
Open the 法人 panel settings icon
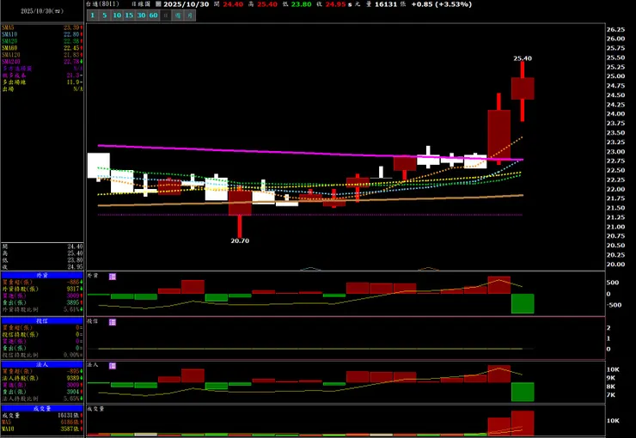(113, 366)
